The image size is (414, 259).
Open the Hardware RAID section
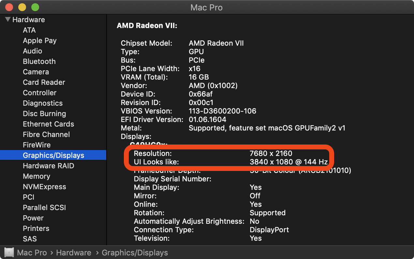click(49, 166)
